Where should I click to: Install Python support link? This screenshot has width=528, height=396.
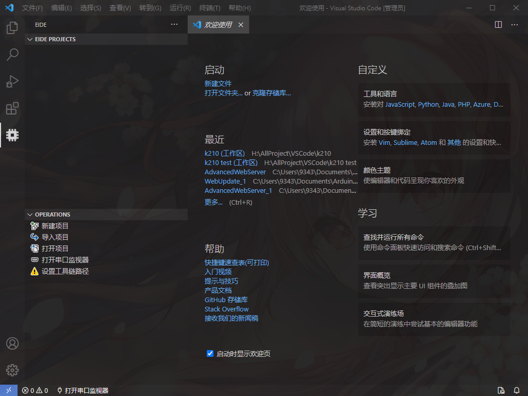click(x=428, y=104)
